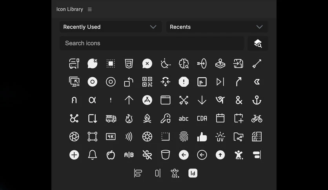Choose the browser window icon
This screenshot has width=328, height=190.
tap(166, 100)
